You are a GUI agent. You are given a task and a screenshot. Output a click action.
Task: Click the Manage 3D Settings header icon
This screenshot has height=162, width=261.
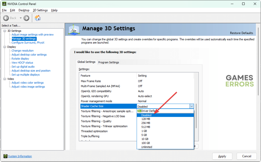(x=74, y=29)
